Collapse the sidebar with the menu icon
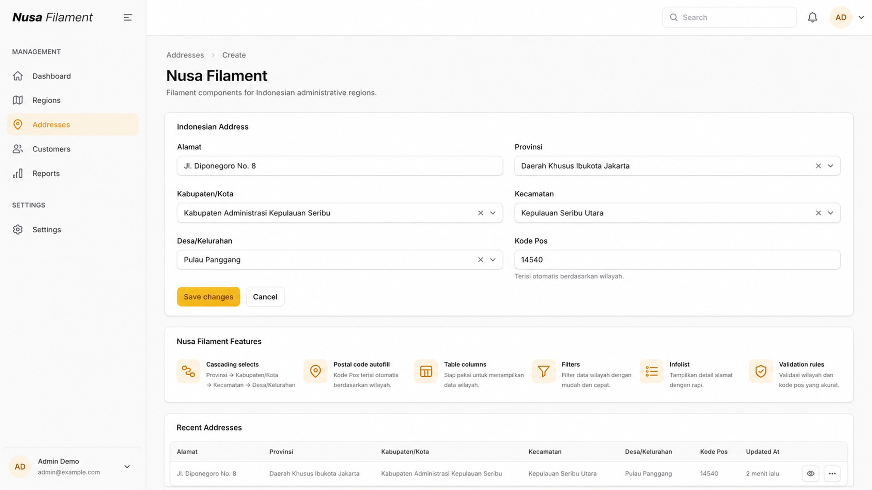 coord(128,17)
